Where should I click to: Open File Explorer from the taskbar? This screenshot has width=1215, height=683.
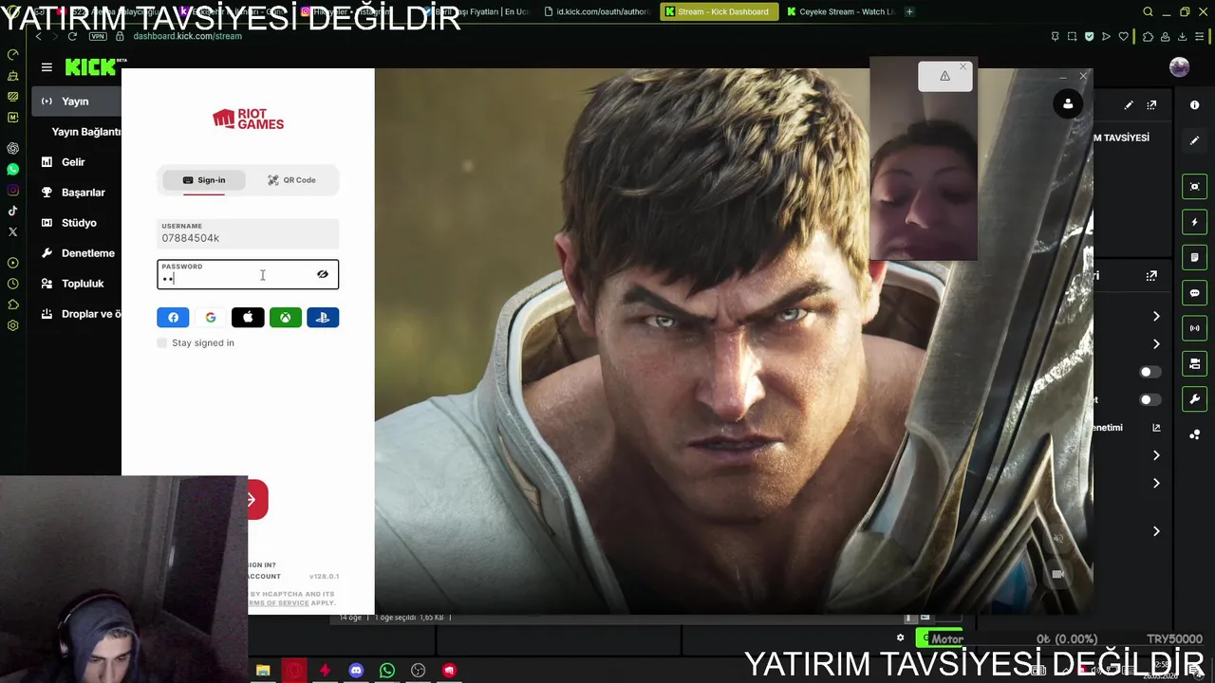[x=263, y=671]
